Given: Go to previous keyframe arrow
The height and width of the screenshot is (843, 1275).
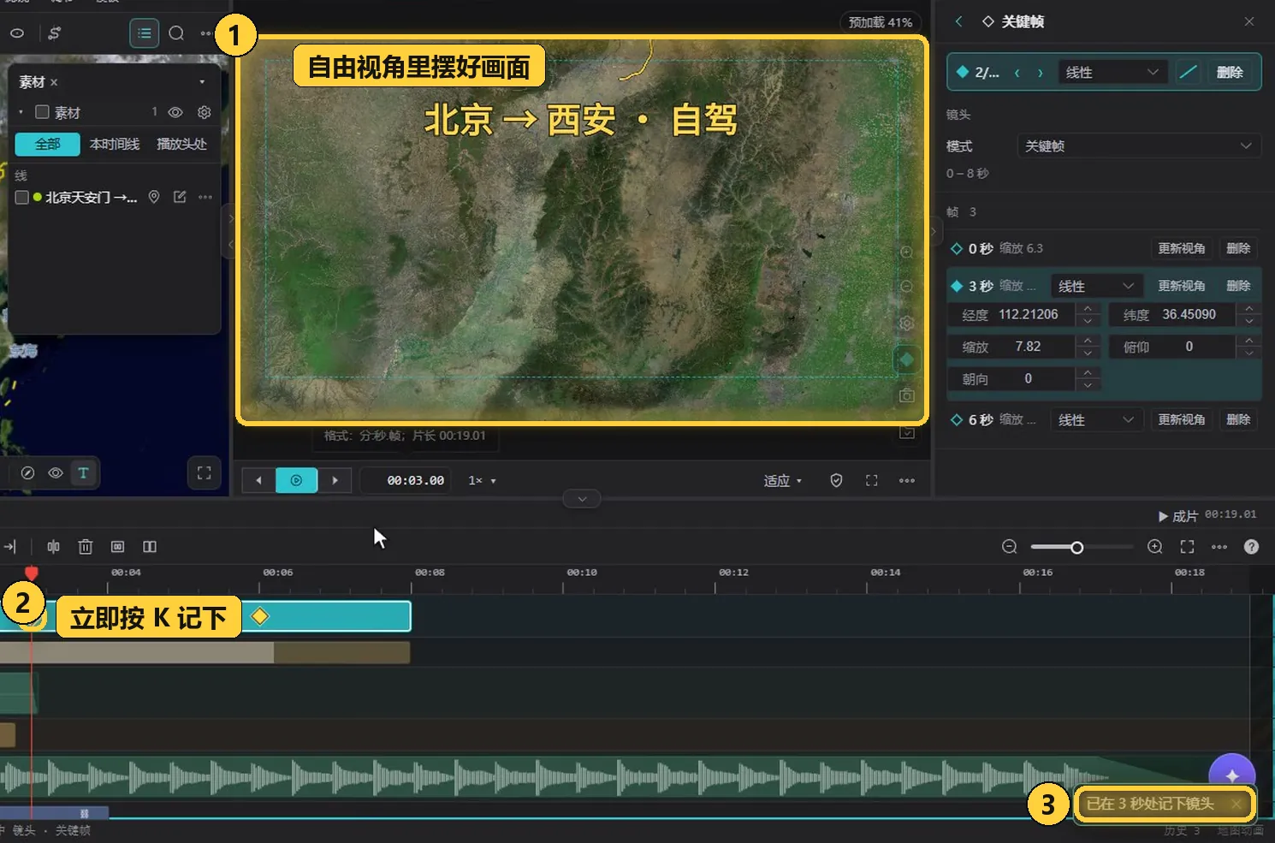Looking at the screenshot, I should [x=1017, y=73].
